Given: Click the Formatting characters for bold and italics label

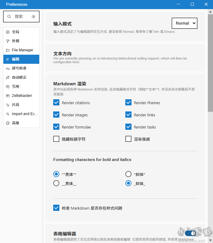Looking at the screenshot, I should 92,160.
